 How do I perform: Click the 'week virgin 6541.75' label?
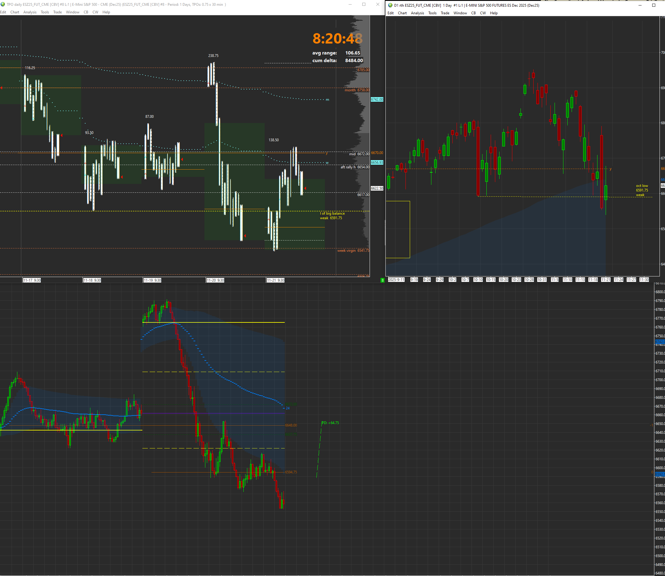[x=353, y=250]
